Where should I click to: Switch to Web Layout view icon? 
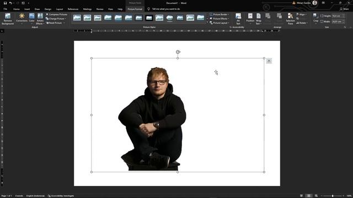(316, 196)
